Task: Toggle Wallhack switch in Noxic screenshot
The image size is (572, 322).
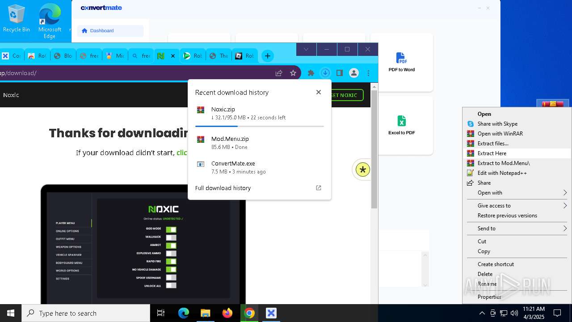Action: coord(171,237)
